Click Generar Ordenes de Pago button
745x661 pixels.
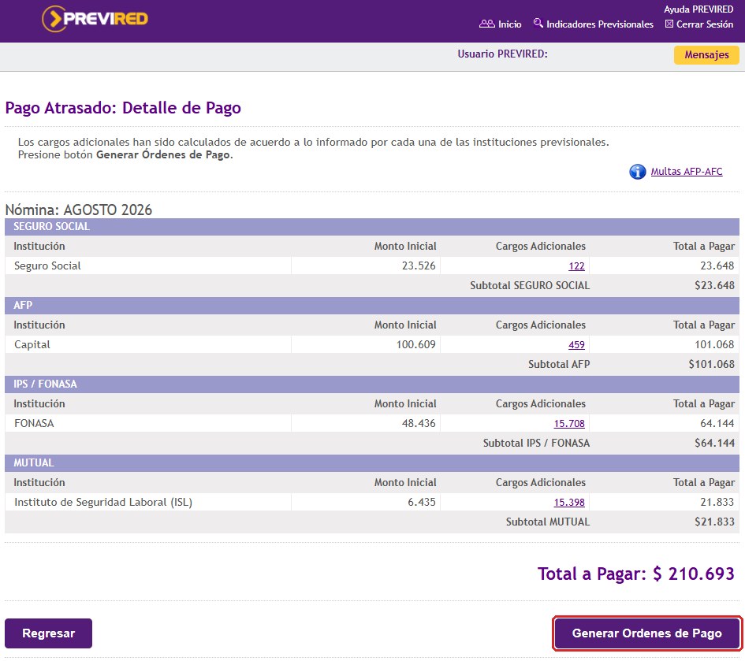(x=646, y=633)
